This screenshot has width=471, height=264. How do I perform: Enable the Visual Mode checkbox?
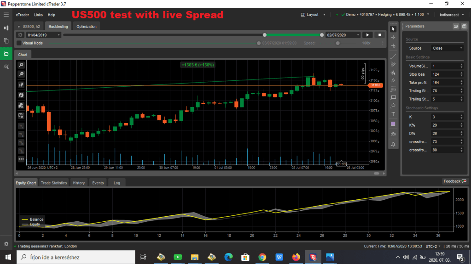point(19,43)
